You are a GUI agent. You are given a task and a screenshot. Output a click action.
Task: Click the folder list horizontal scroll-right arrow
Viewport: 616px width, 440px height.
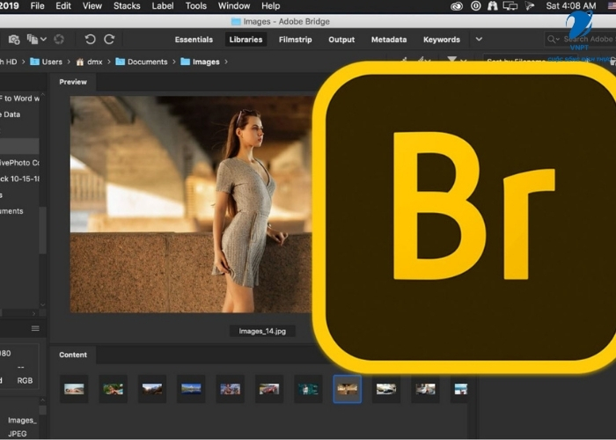[33, 313]
